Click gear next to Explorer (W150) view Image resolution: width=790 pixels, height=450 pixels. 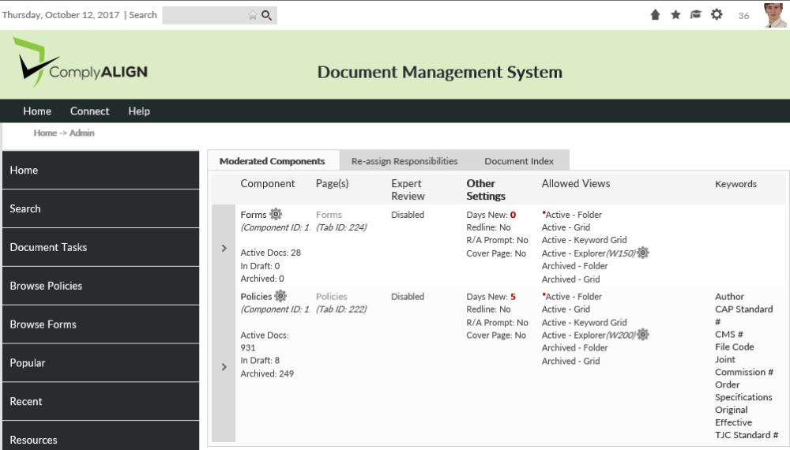pos(643,253)
